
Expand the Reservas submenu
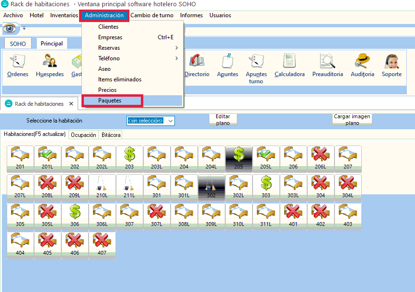tap(132, 48)
